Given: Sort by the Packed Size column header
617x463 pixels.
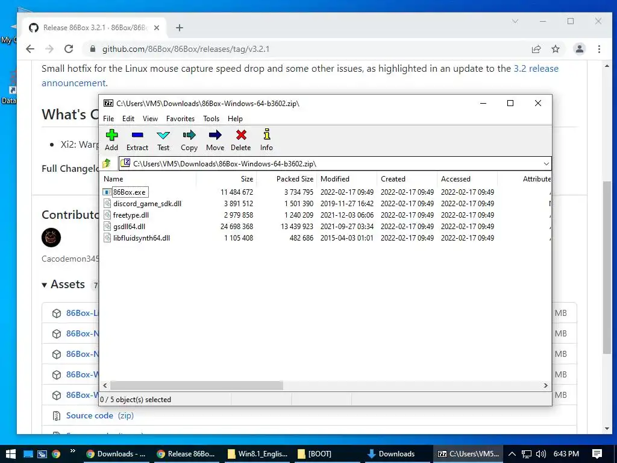Looking at the screenshot, I should point(286,178).
